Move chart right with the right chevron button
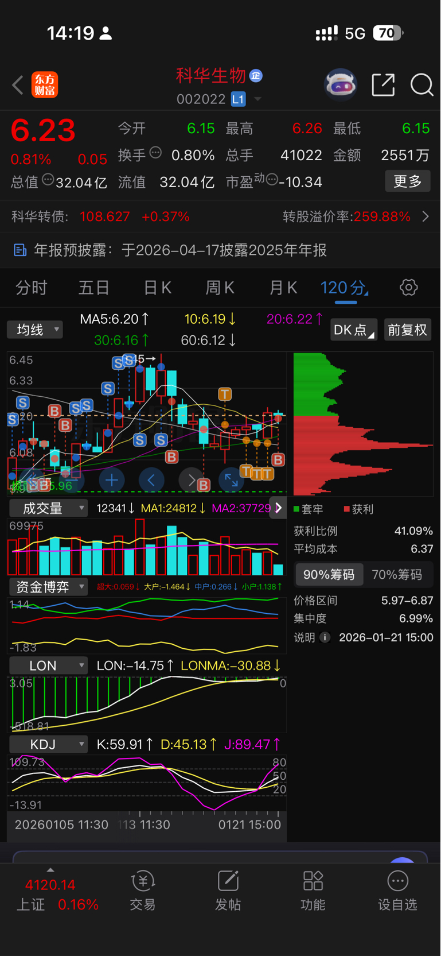The width and height of the screenshot is (441, 956). tap(192, 480)
